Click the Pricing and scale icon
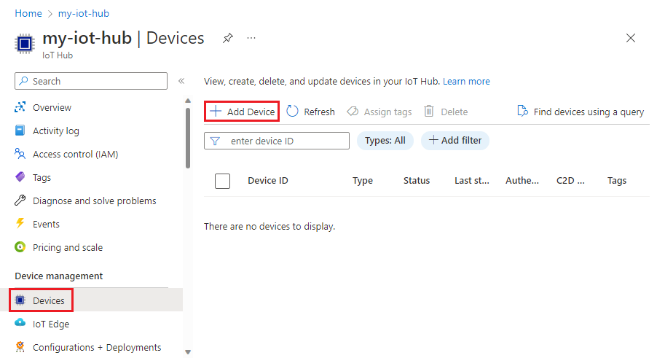657x358 pixels. pos(20,247)
